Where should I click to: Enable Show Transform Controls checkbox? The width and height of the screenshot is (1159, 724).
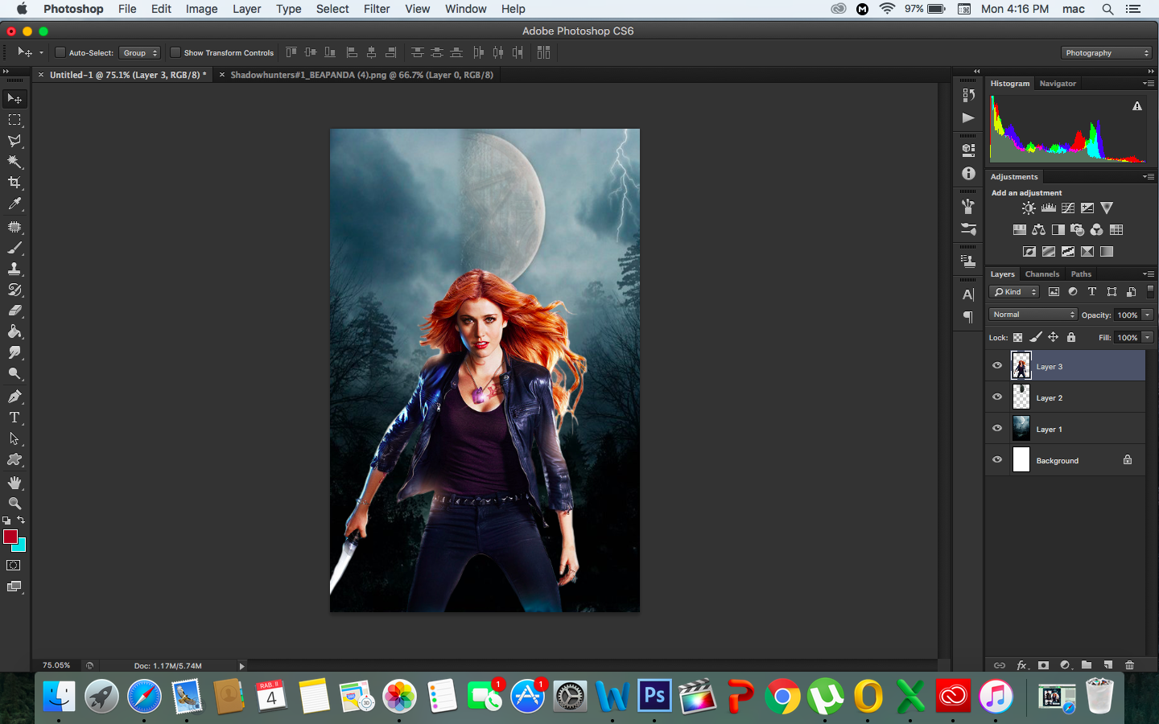coord(175,53)
